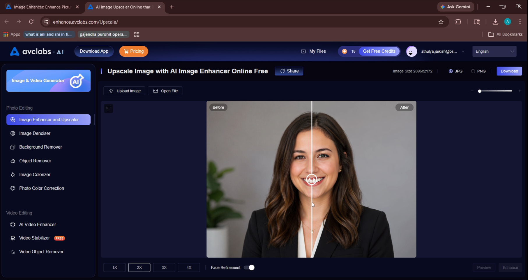
Task: Click the Before label
Action: coord(218,107)
